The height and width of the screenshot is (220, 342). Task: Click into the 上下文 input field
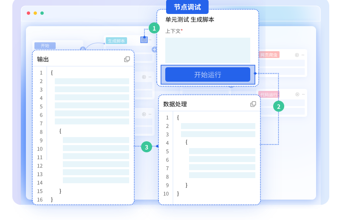[207, 50]
